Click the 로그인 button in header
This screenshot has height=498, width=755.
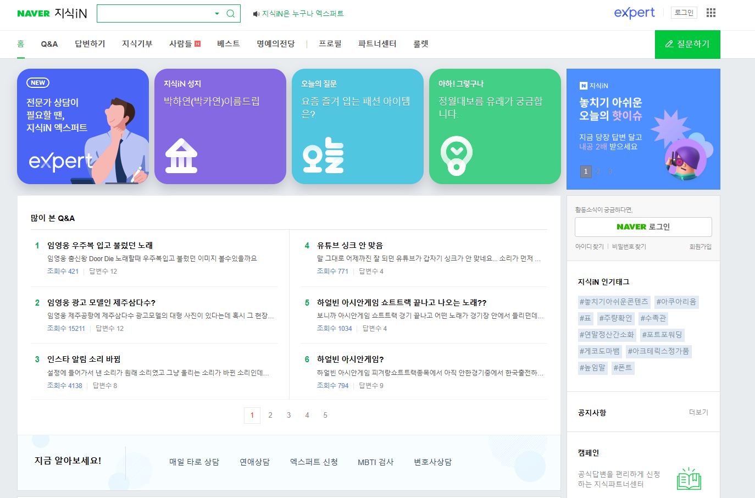pyautogui.click(x=684, y=13)
